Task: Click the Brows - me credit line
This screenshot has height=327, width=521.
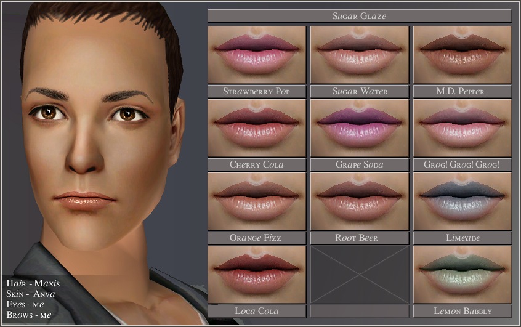Action: click(x=29, y=314)
